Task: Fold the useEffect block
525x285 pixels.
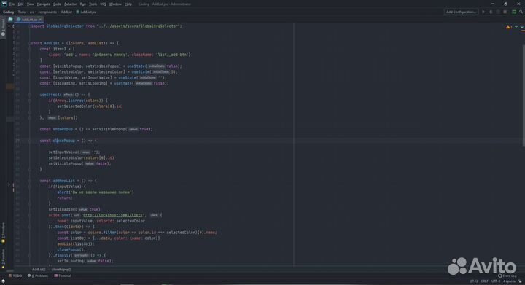Action: (x=29, y=95)
